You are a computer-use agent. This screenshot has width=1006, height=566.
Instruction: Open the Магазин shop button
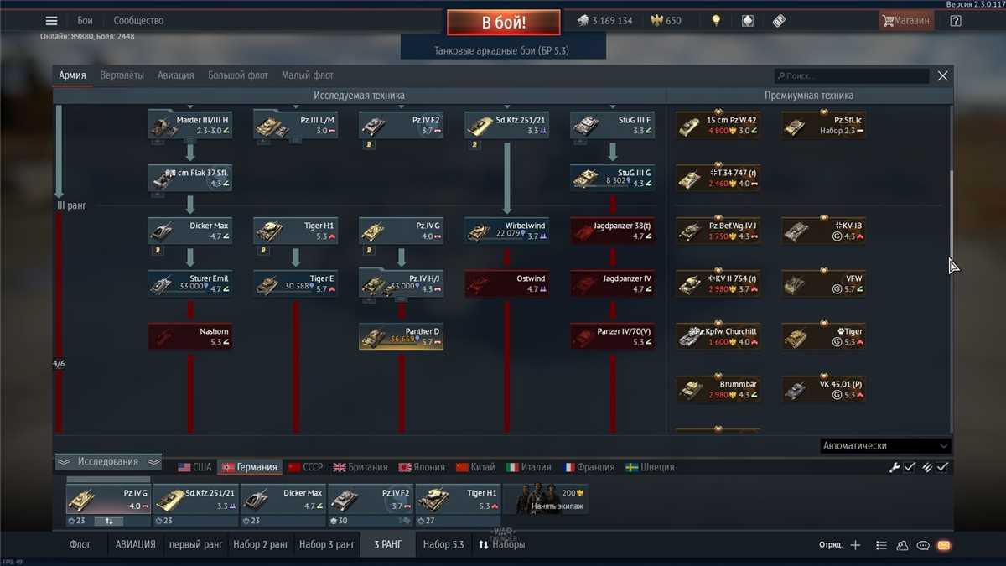(x=907, y=21)
